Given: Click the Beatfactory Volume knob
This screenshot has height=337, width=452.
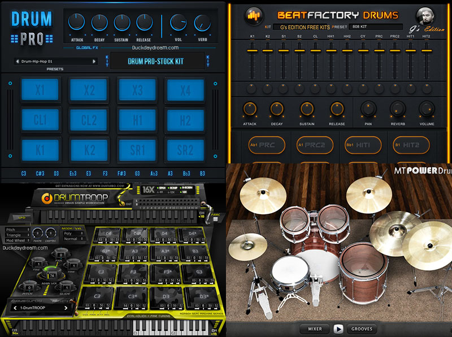Looking at the screenshot, I should 427,109.
